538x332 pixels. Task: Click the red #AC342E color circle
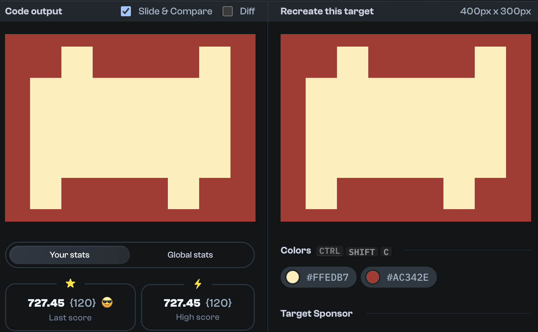point(373,277)
